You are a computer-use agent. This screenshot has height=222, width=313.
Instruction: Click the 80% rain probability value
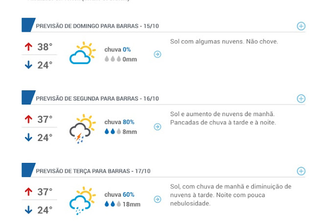[129, 122]
